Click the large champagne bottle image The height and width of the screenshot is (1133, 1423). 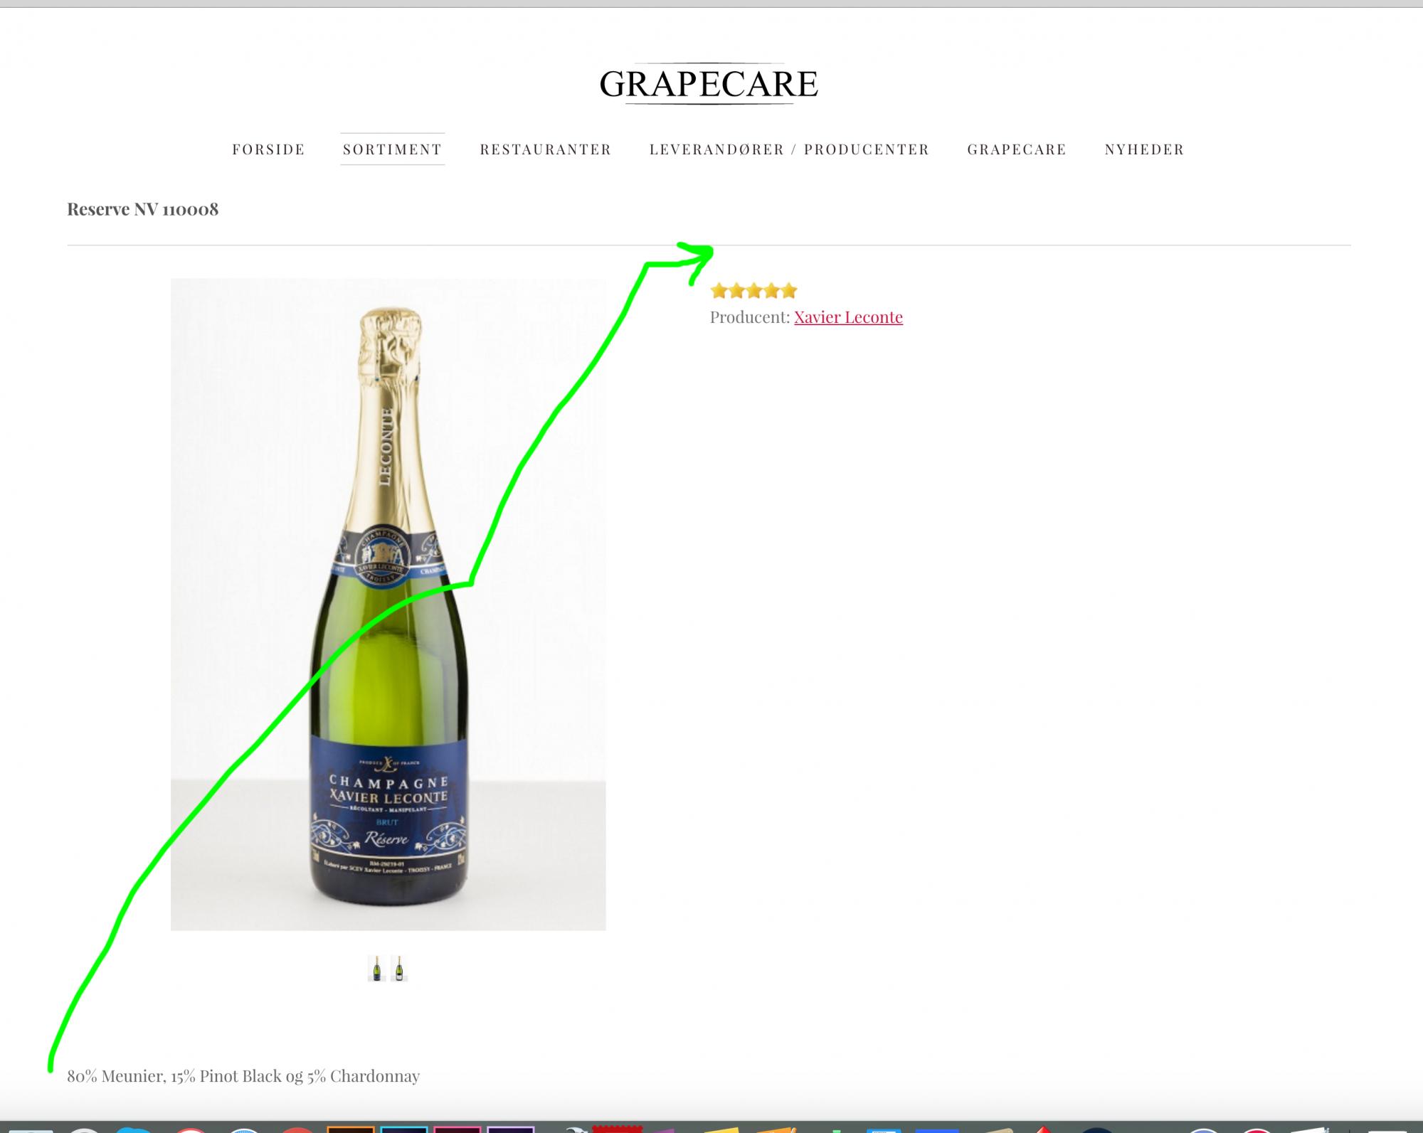[x=388, y=605]
